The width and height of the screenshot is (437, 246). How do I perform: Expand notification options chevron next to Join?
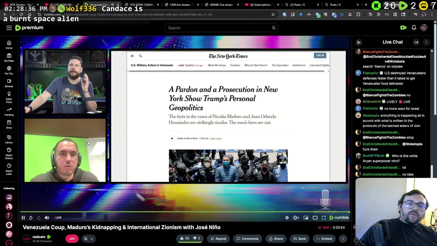pos(91,239)
